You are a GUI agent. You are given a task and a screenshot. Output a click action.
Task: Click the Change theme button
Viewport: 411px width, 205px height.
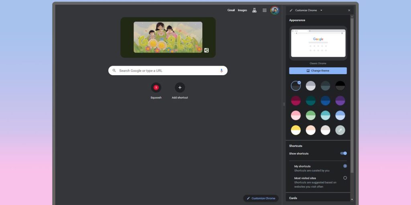(x=318, y=71)
